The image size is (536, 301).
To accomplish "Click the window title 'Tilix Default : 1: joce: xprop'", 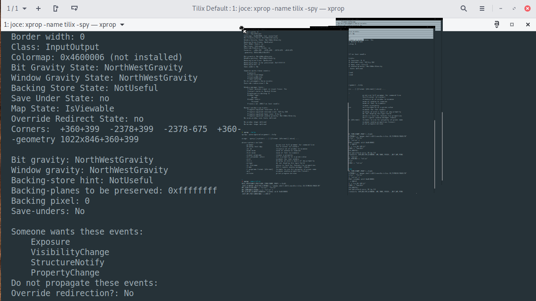I will click(268, 8).
